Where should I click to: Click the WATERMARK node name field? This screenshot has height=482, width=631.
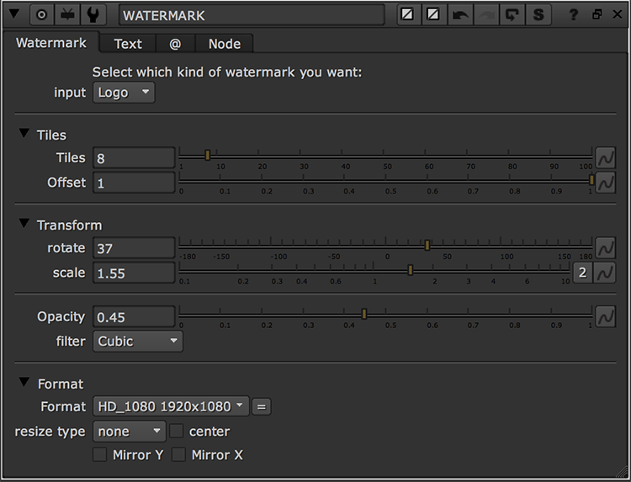[x=252, y=15]
